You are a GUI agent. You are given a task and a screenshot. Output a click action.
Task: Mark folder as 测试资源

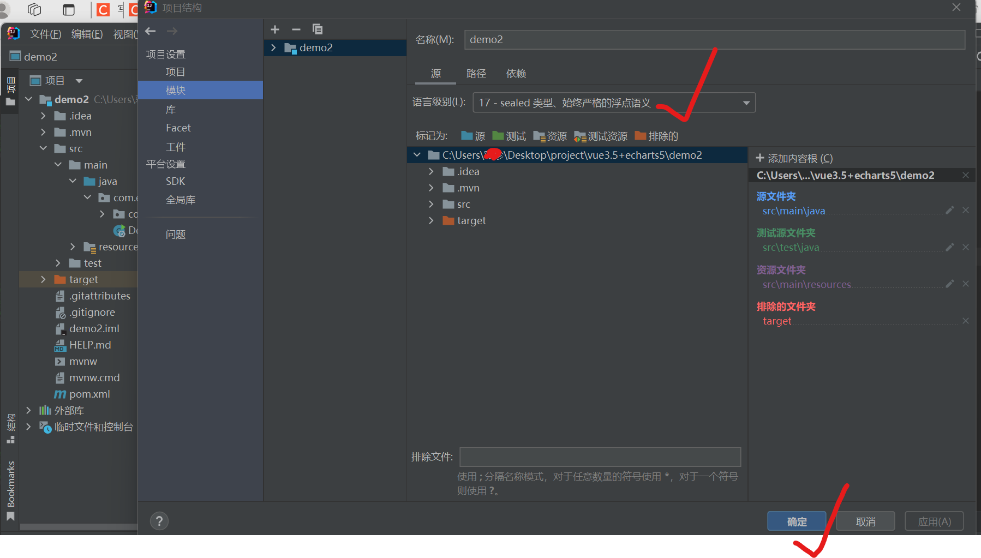click(601, 136)
